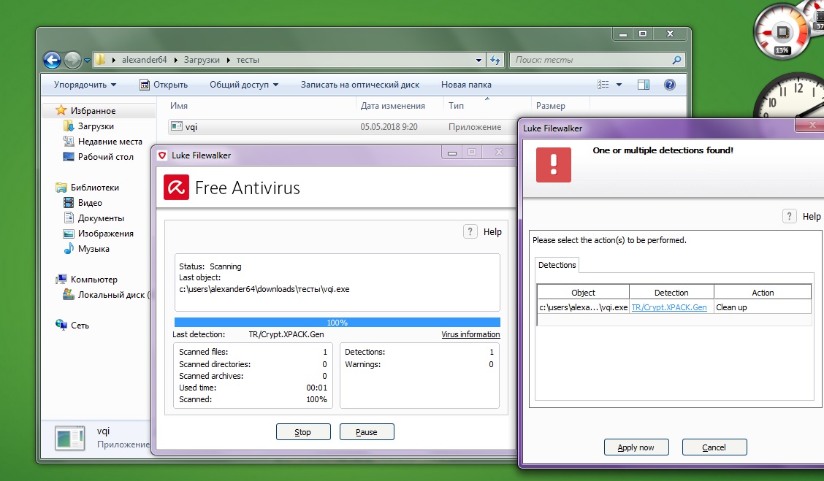The width and height of the screenshot is (824, 481).
Task: Go forward in the Explorer window
Action: click(72, 60)
